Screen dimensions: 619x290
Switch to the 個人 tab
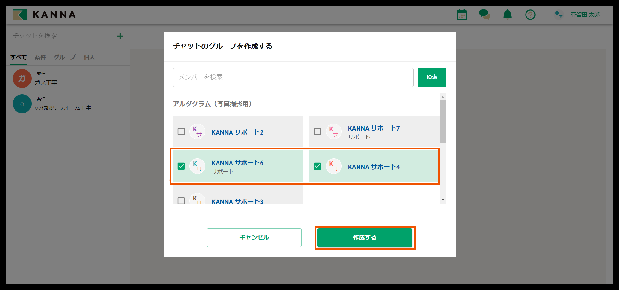[89, 57]
